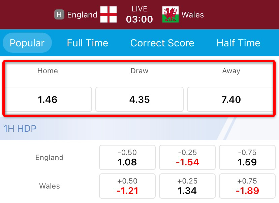
Task: Switch to the Popular tab
Action: point(27,43)
